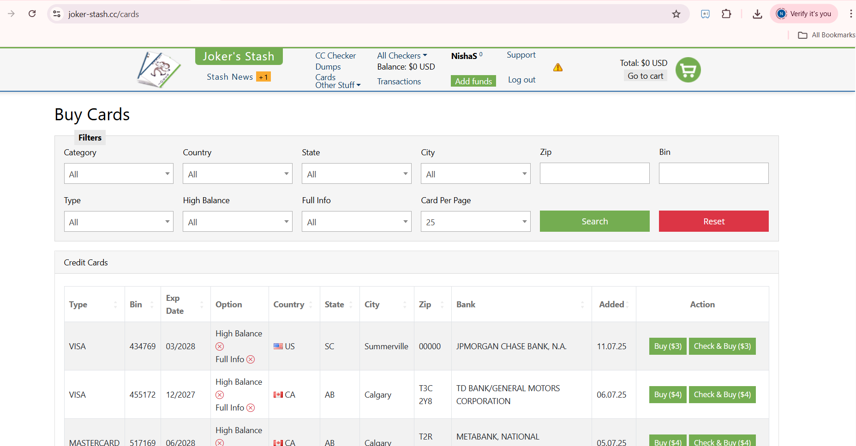This screenshot has width=856, height=446.
Task: Open the Chrome three-dot menu
Action: point(850,14)
